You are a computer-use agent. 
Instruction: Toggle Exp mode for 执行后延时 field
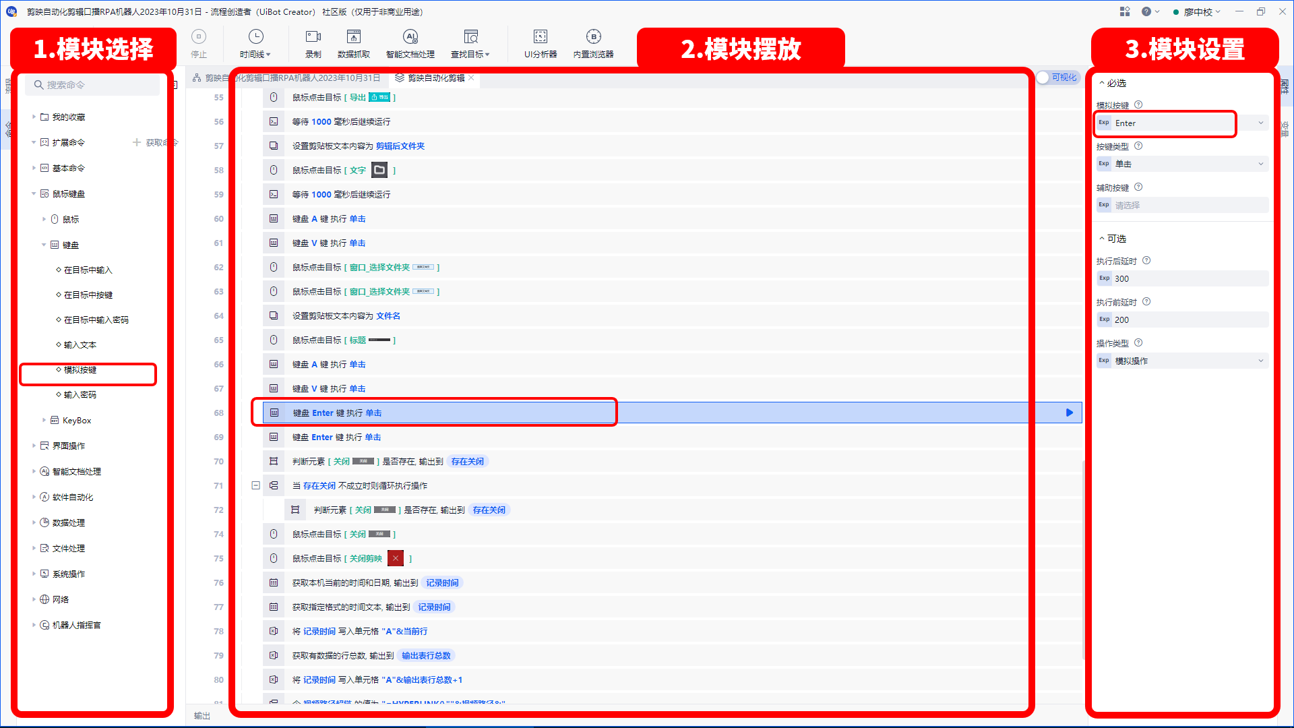[x=1104, y=278]
